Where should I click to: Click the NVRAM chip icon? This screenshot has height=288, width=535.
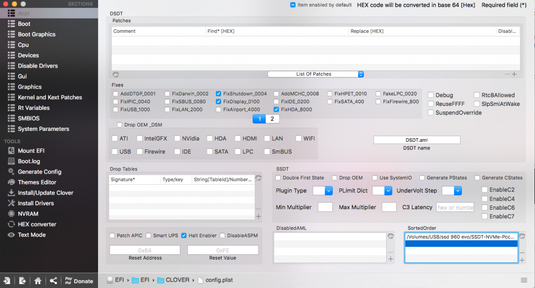11,214
